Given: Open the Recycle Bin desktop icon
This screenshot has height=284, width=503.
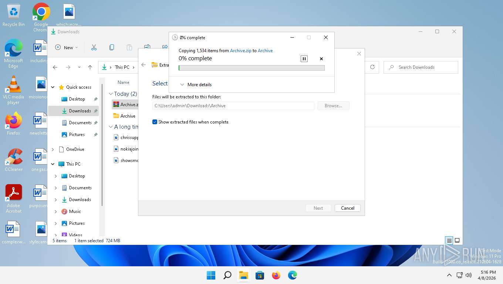Looking at the screenshot, I should (x=14, y=16).
